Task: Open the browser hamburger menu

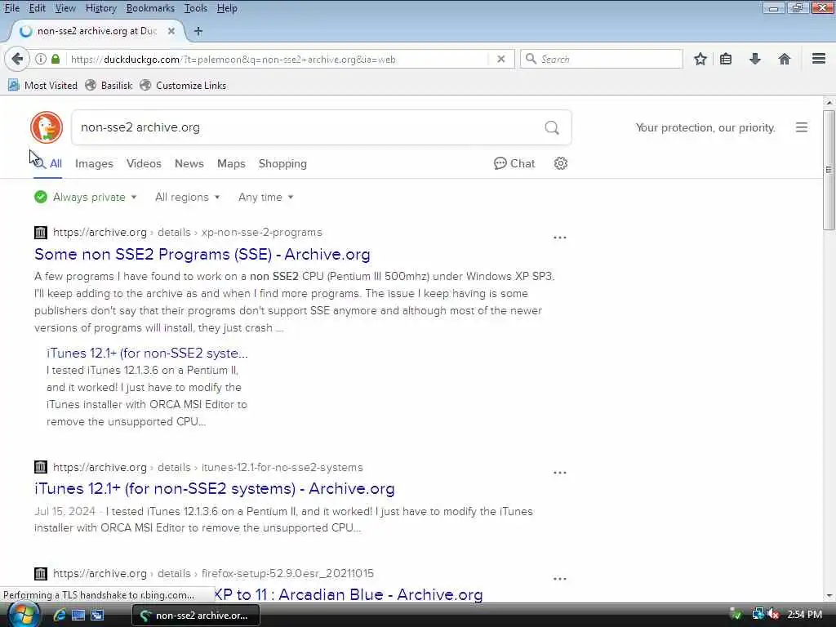Action: coord(818,59)
